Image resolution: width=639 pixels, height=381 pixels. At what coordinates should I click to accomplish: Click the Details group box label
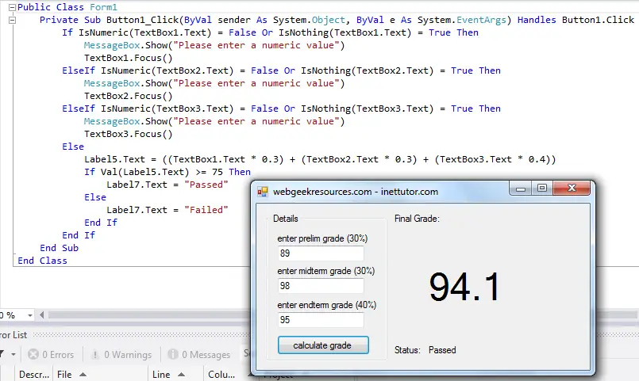(x=285, y=219)
